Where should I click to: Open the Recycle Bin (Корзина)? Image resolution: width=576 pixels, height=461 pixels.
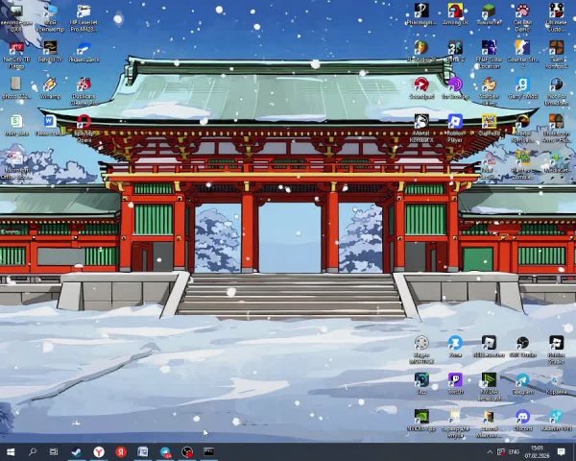coord(556,383)
